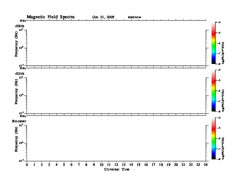
Task: Click hour tick label "24" on time axis
Action: (206, 165)
